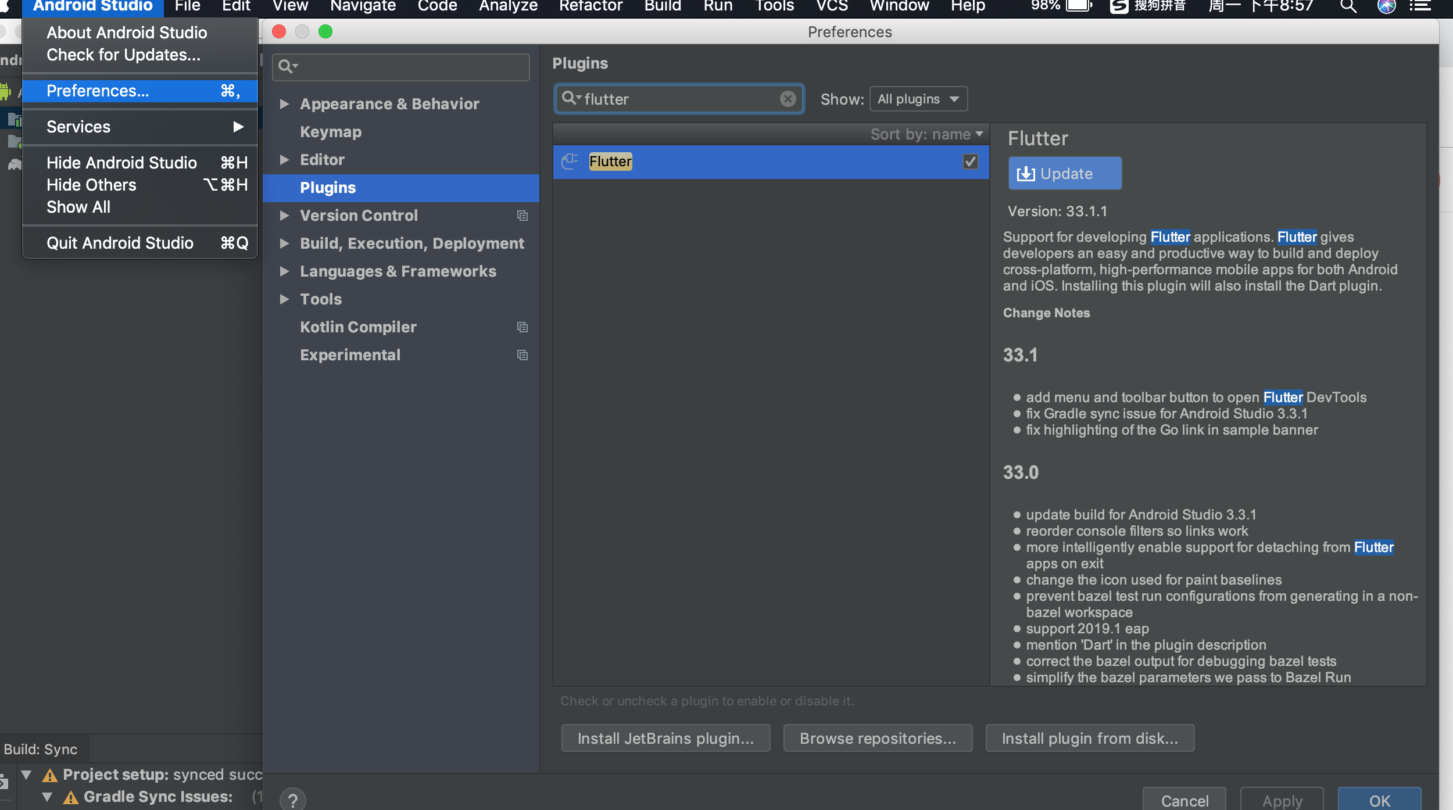Click Version Control project-level settings icon
Image resolution: width=1453 pixels, height=810 pixels.
point(522,216)
